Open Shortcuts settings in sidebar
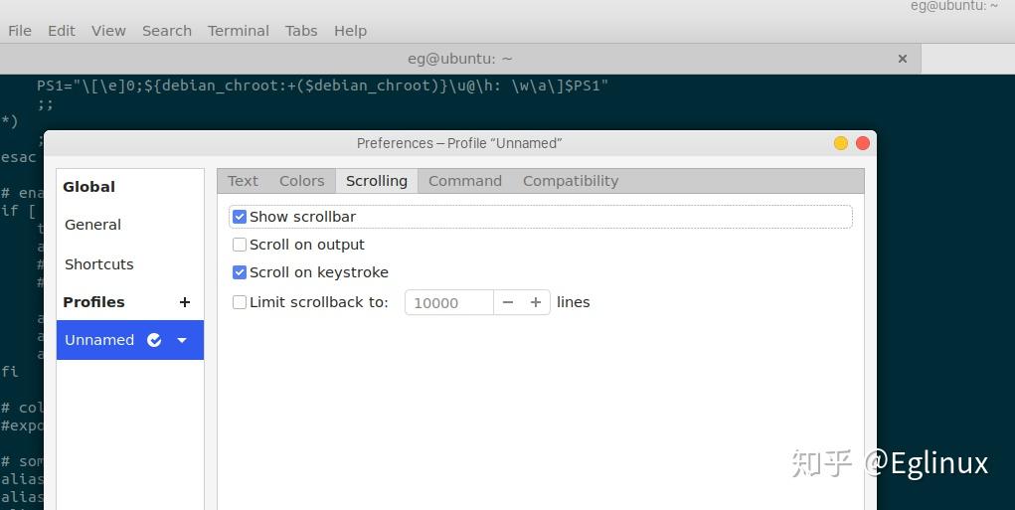This screenshot has height=510, width=1015. tap(99, 264)
